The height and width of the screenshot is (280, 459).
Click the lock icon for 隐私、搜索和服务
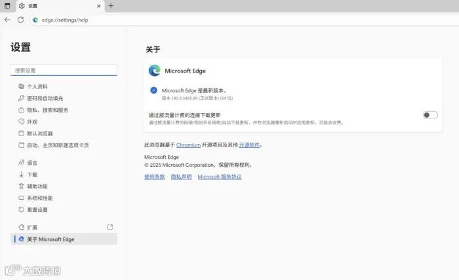tap(21, 110)
